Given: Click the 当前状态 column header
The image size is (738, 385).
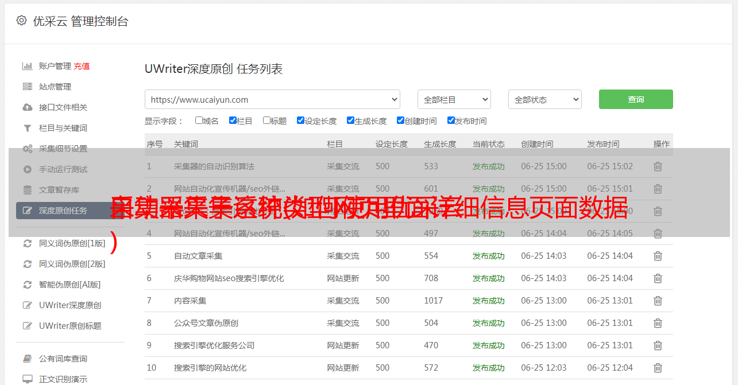Looking at the screenshot, I should pyautogui.click(x=489, y=144).
